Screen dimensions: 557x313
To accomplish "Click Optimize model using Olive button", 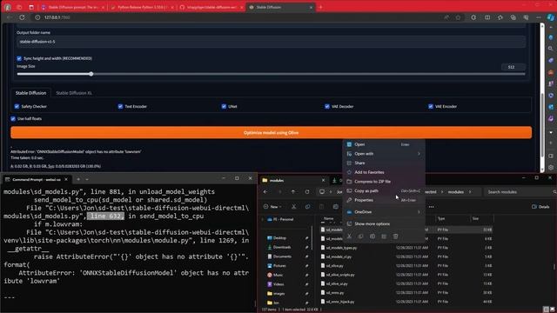I will (x=271, y=133).
